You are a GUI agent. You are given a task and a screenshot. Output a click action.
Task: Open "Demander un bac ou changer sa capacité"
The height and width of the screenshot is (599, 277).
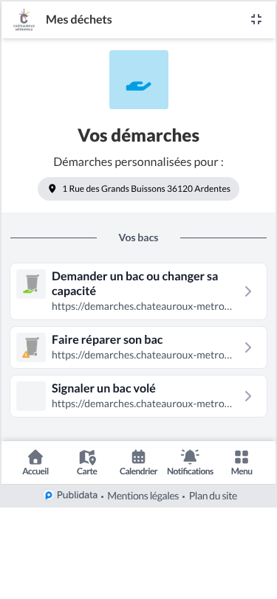coord(139,291)
